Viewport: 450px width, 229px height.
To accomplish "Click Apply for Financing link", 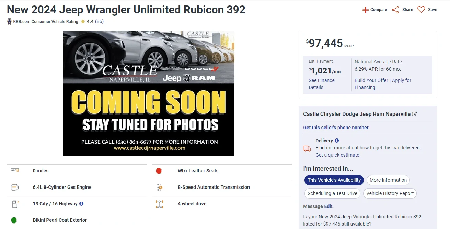I will (383, 84).
